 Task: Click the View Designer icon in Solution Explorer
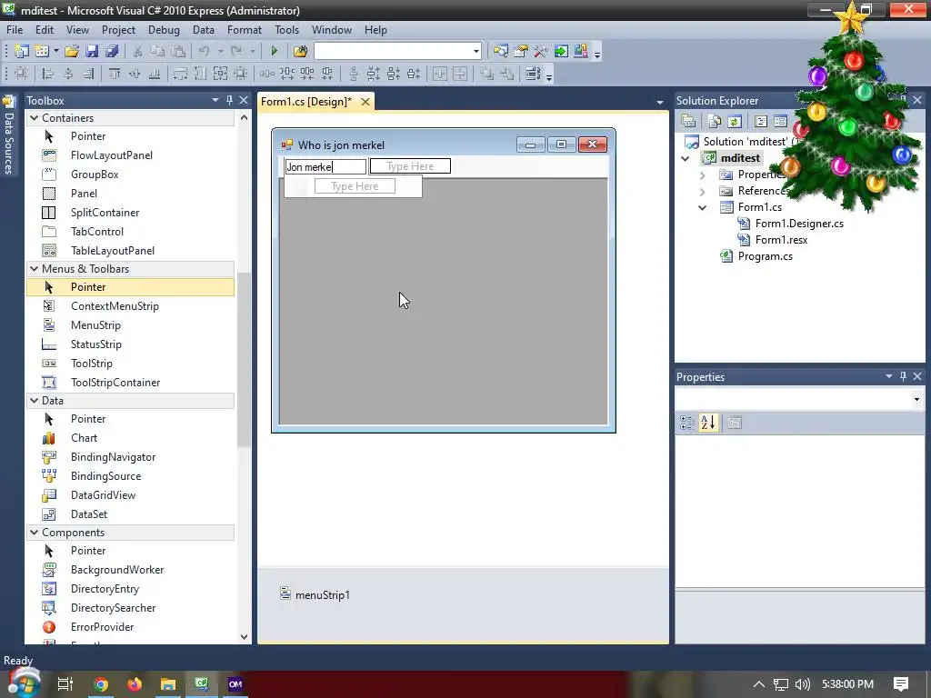(780, 121)
